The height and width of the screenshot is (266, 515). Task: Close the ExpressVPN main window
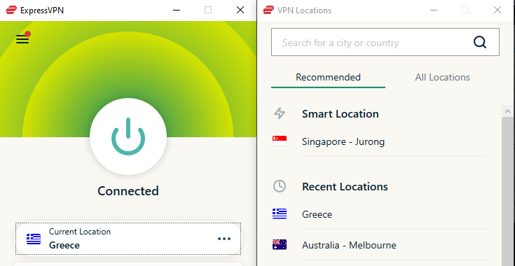pos(240,10)
